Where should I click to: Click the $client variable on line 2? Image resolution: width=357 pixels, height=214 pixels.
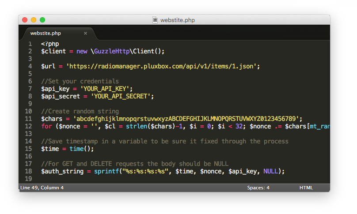click(x=53, y=51)
